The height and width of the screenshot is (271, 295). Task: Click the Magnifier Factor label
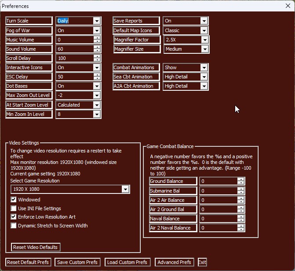[x=137, y=40]
